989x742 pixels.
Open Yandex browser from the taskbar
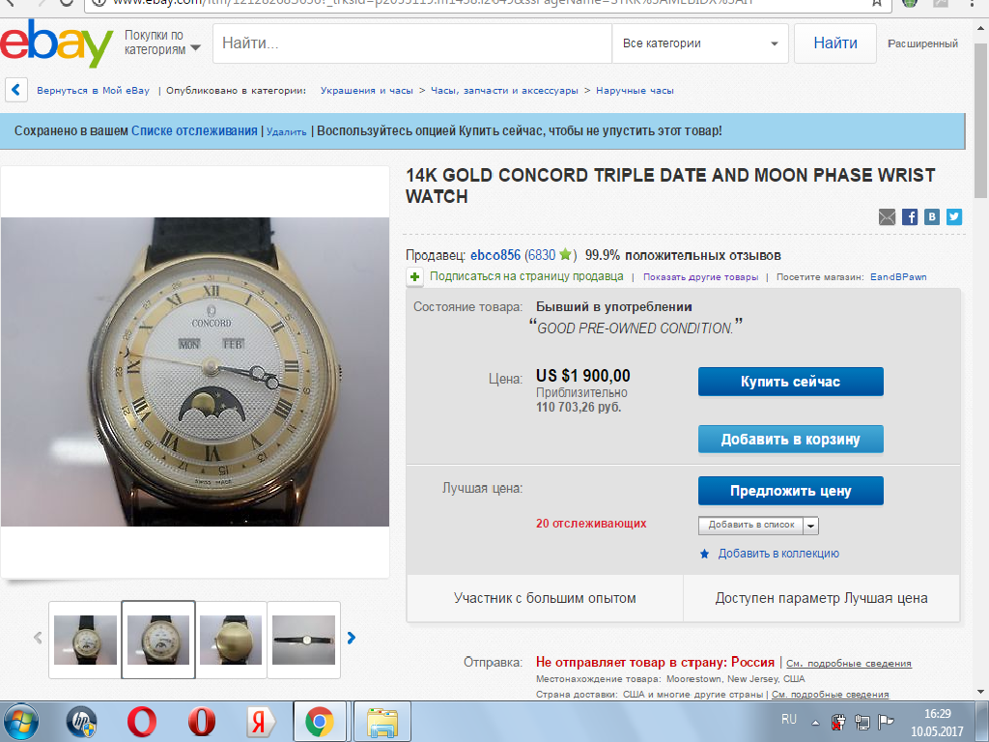point(260,721)
